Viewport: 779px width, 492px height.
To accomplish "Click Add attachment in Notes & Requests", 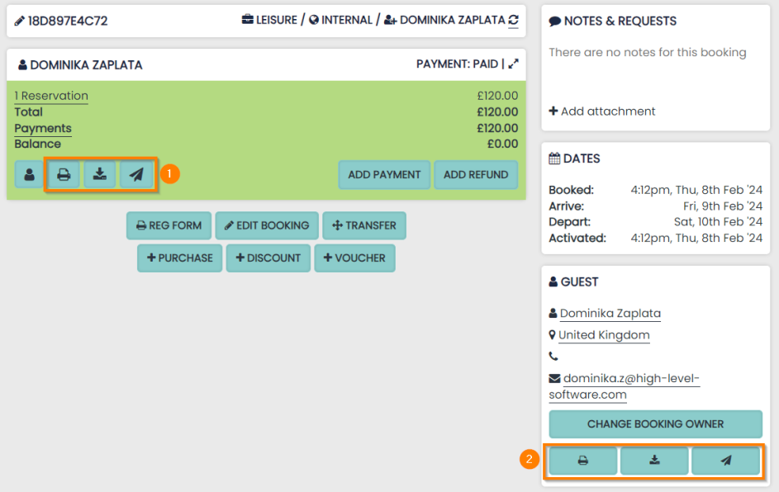I will (602, 111).
